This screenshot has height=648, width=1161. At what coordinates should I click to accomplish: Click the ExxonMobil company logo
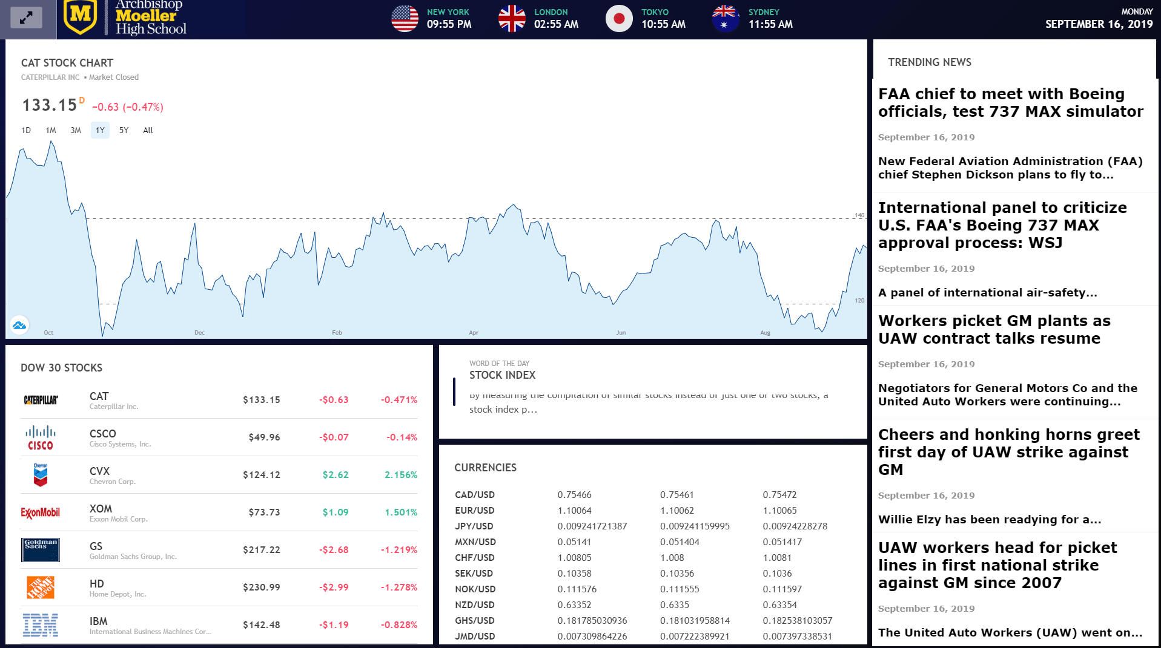point(41,512)
